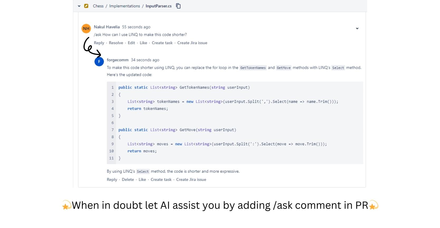The height and width of the screenshot is (228, 440).
Task: Click the GetTokenNames inline code text
Action: [253, 68]
